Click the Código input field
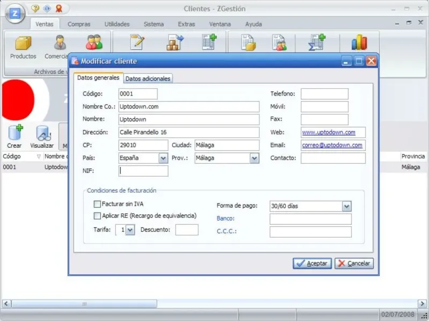The height and width of the screenshot is (321, 429). pyautogui.click(x=138, y=94)
